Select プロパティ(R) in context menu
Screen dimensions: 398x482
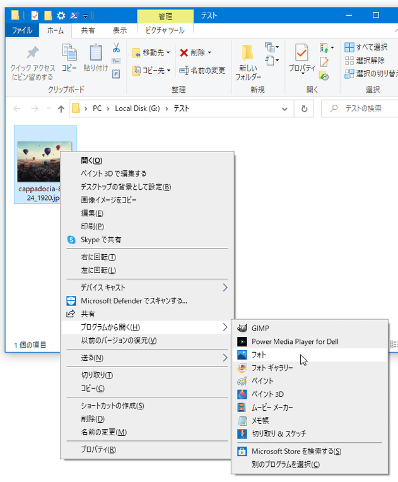147,450
